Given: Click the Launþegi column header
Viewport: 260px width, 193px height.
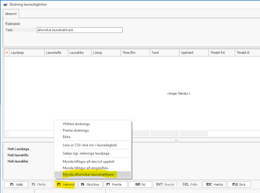Looking at the screenshot, I should (x=26, y=53).
